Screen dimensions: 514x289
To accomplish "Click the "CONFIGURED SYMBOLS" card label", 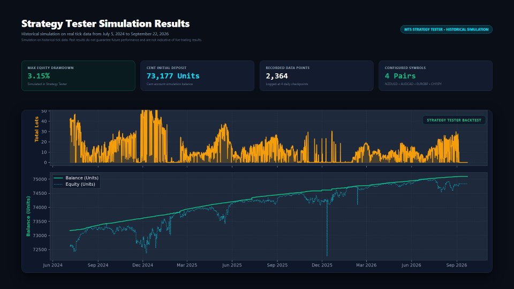I will point(405,68).
